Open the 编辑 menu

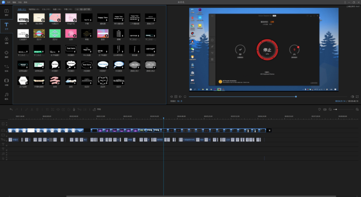click(14, 2)
